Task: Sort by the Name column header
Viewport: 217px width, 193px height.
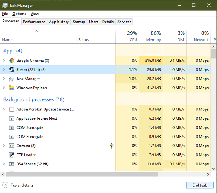Action: click(38, 36)
